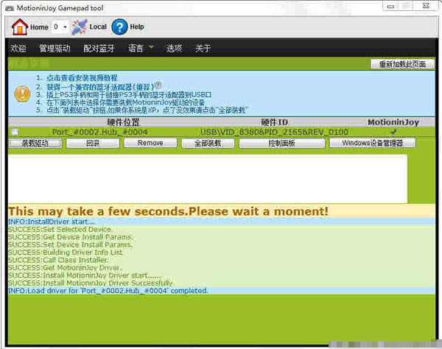This screenshot has width=442, height=349.
Task: Click the Help label in toolbar
Action: click(137, 27)
